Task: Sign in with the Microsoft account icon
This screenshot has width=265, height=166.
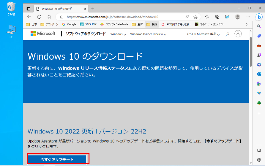Action: point(238,34)
